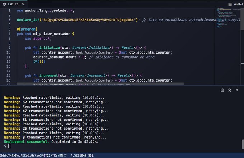
Task: Close the terminal panel
Action: [237, 90]
